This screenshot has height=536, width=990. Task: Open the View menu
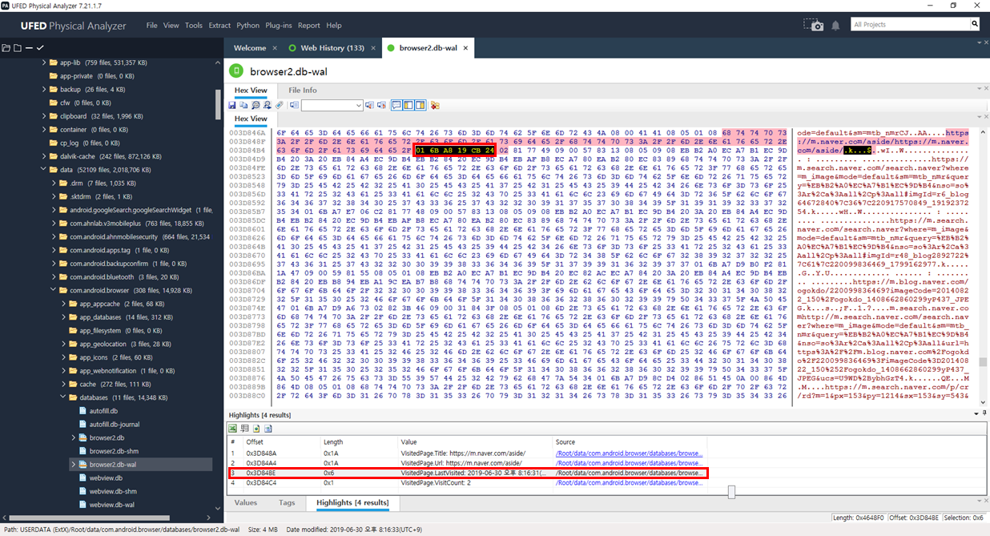[171, 26]
